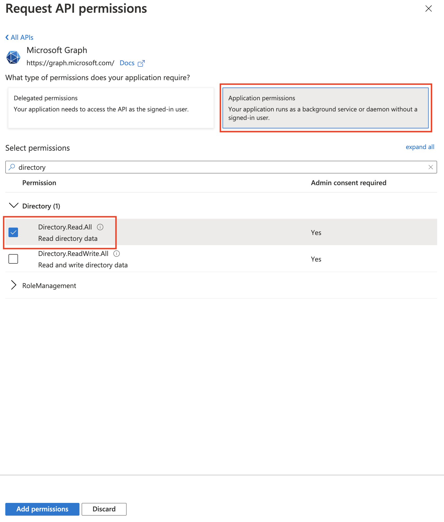This screenshot has width=444, height=522.
Task: Select the Application permissions card
Action: click(x=325, y=108)
